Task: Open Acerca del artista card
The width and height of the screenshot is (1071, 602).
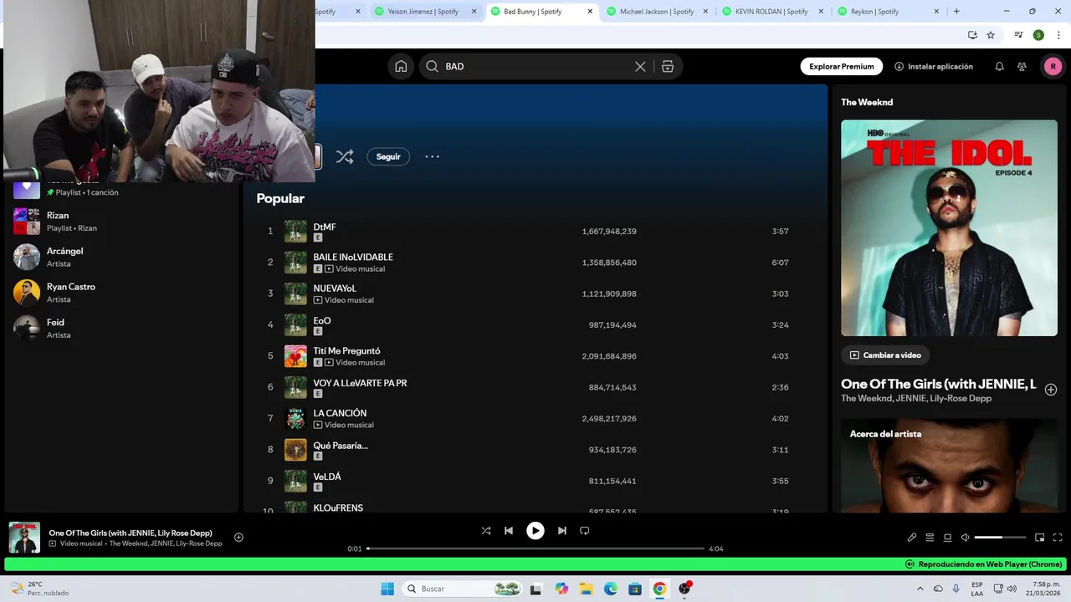Action: [x=949, y=465]
